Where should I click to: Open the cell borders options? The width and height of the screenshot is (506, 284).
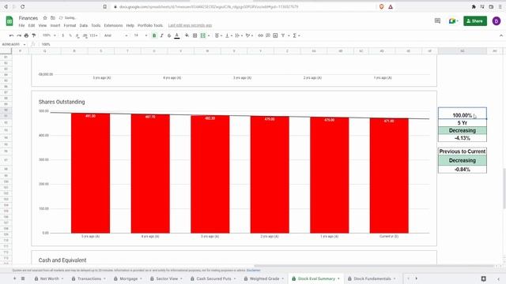[195, 35]
